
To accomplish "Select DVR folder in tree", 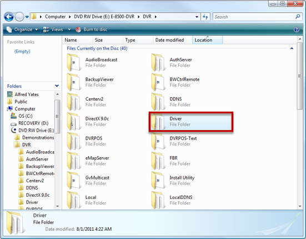I will click(23, 145).
